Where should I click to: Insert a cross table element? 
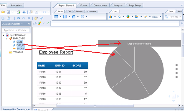pos(74,17)
